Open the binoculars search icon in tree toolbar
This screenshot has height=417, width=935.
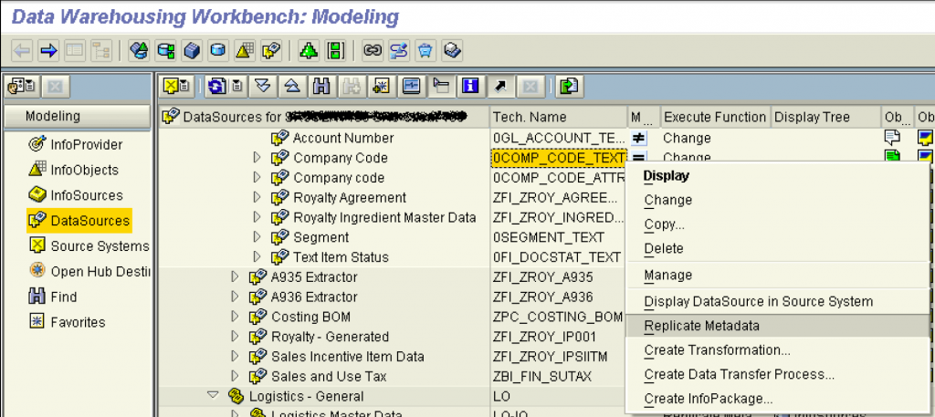pos(322,87)
